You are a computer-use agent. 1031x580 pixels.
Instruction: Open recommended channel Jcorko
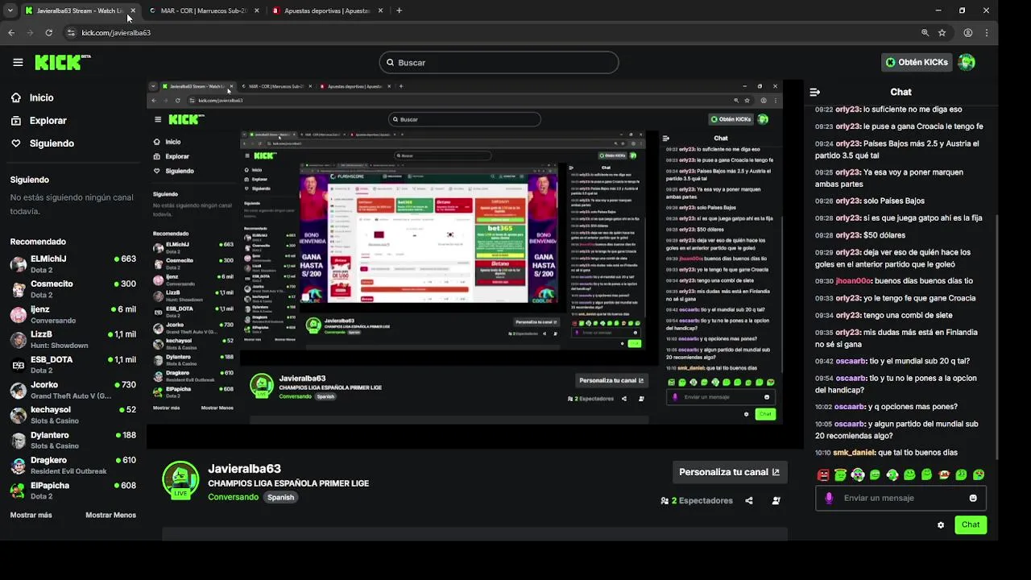[73, 390]
